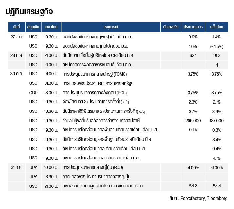234x209 pixels.
Task: Select the 27 ก.ค. date cell
Action: pyautogui.click(x=16, y=37)
